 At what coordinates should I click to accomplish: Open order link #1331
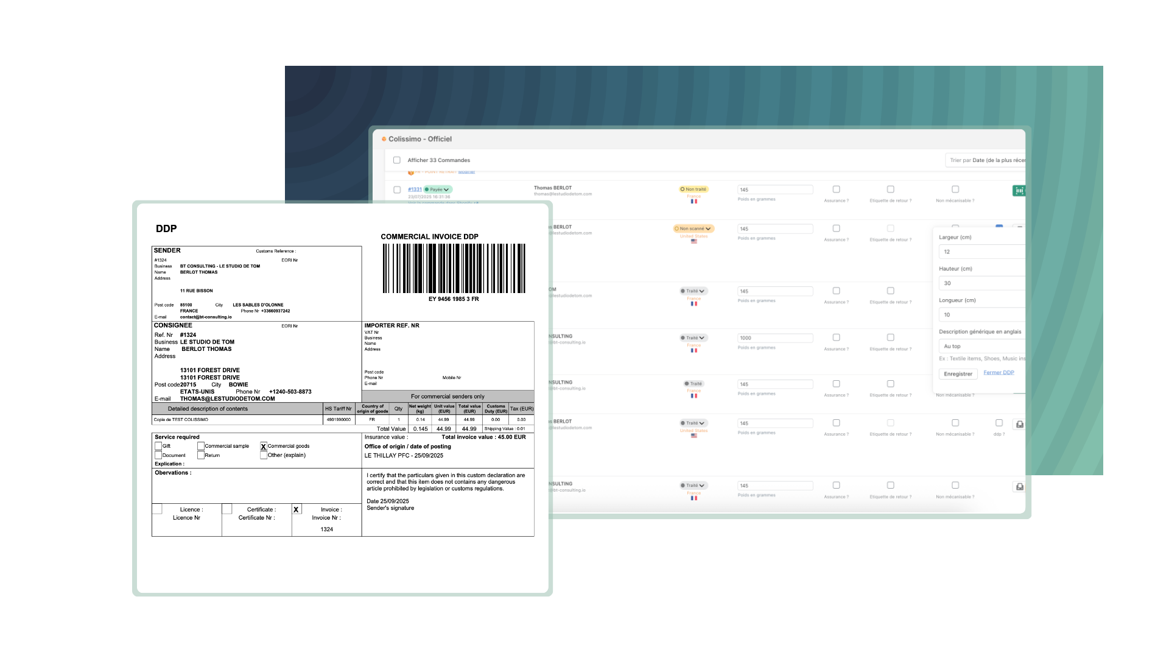coord(415,189)
